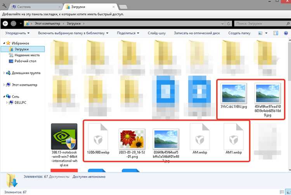Switch to details view in status bar
291x195 pixels.
point(282,192)
